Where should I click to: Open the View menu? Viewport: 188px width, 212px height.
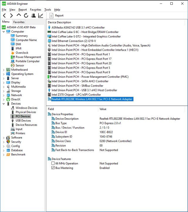pyautogui.click(x=12, y=10)
